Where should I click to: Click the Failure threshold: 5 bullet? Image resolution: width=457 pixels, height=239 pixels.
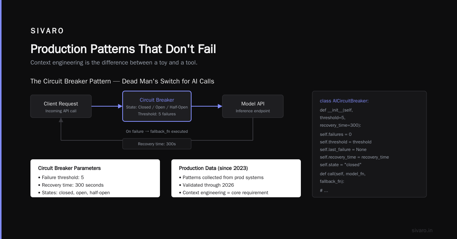(x=61, y=178)
